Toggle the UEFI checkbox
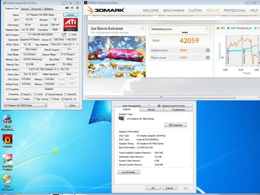Screen dimensions: 260x195 tap(70, 34)
